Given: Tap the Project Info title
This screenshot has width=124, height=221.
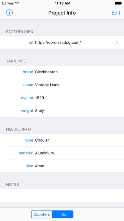Looking at the screenshot, I should click(62, 13).
